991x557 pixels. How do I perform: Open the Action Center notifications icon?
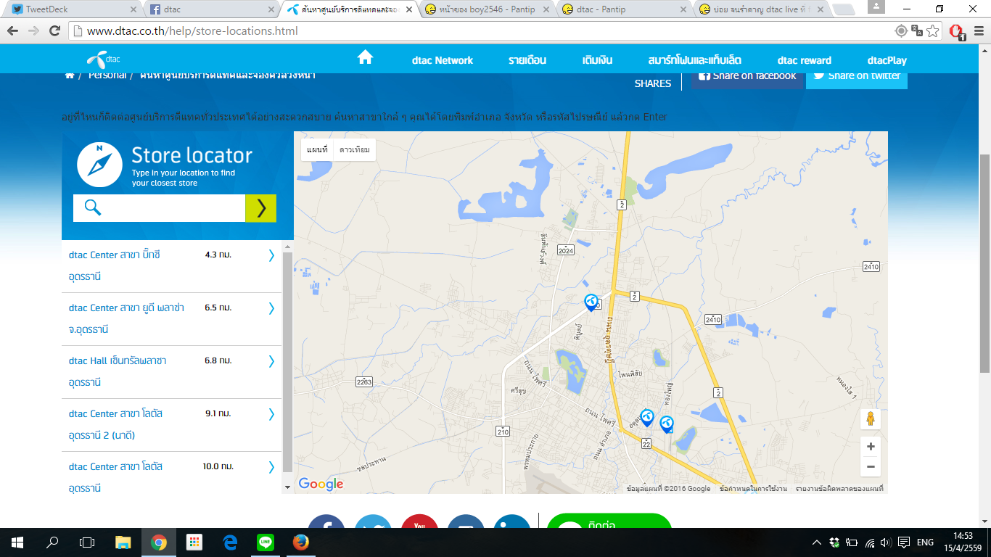pos(904,542)
